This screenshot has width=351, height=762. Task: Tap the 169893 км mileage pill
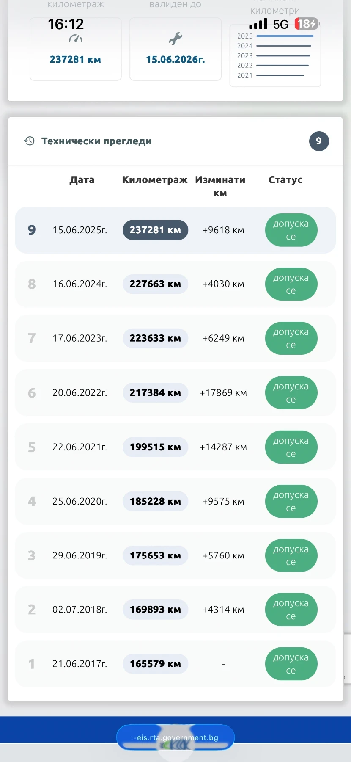coord(155,610)
